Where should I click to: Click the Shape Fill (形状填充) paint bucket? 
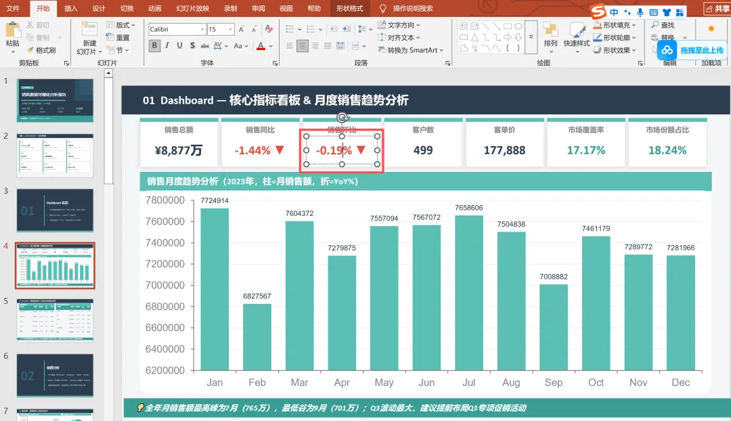point(597,25)
